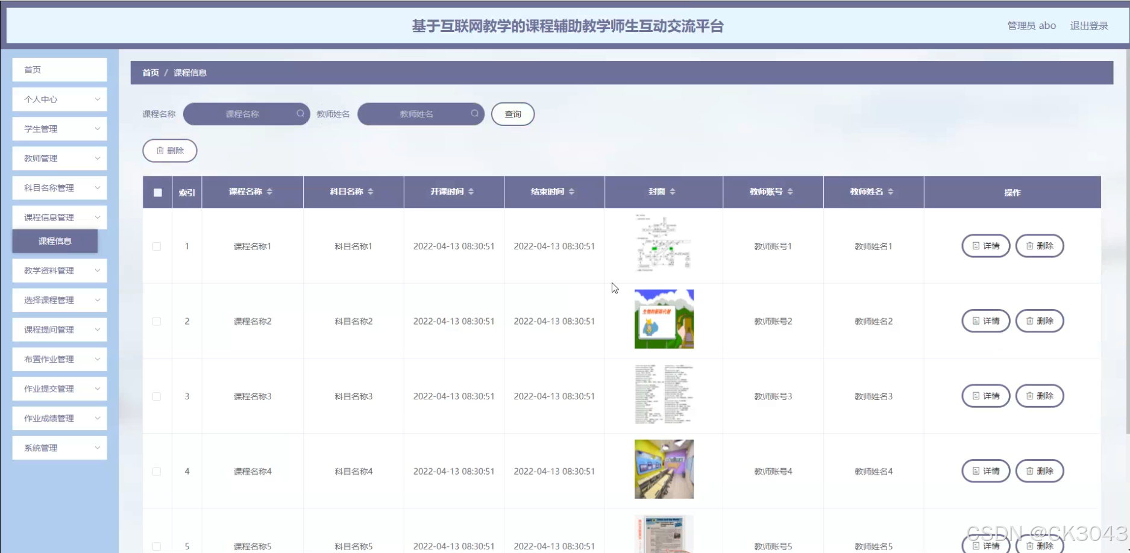Sort by 科目名称 column arrows

pos(371,192)
